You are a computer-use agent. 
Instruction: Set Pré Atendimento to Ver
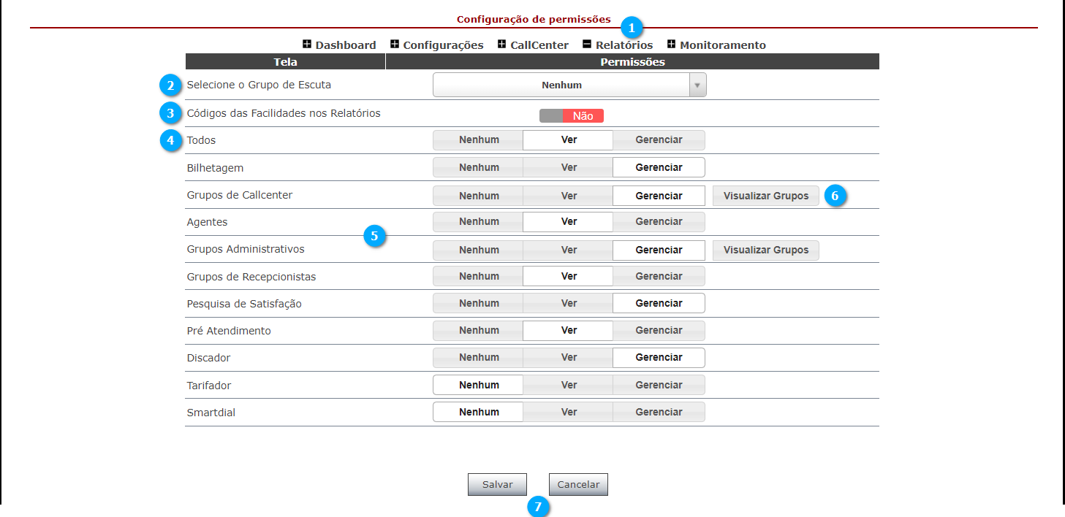569,331
